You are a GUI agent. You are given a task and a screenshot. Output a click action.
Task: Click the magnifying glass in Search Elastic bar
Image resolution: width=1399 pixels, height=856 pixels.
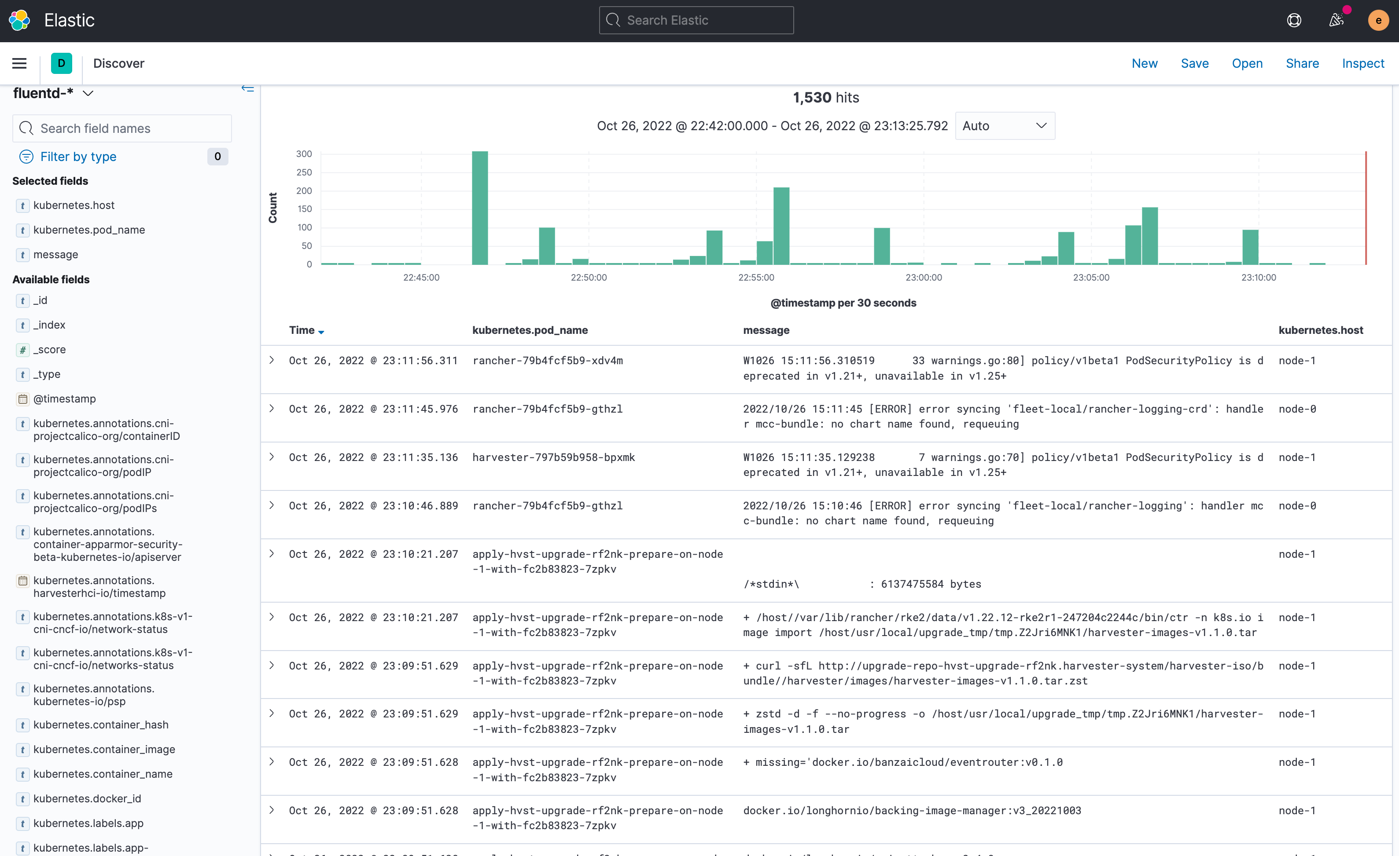(614, 20)
